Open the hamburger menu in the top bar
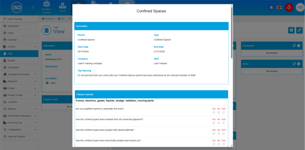This screenshot has height=150, width=305. tap(33, 7)
